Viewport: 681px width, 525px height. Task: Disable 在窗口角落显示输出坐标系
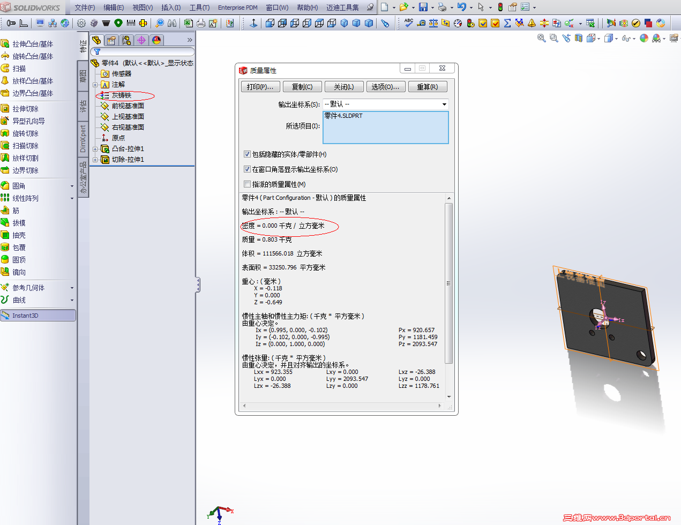[248, 168]
